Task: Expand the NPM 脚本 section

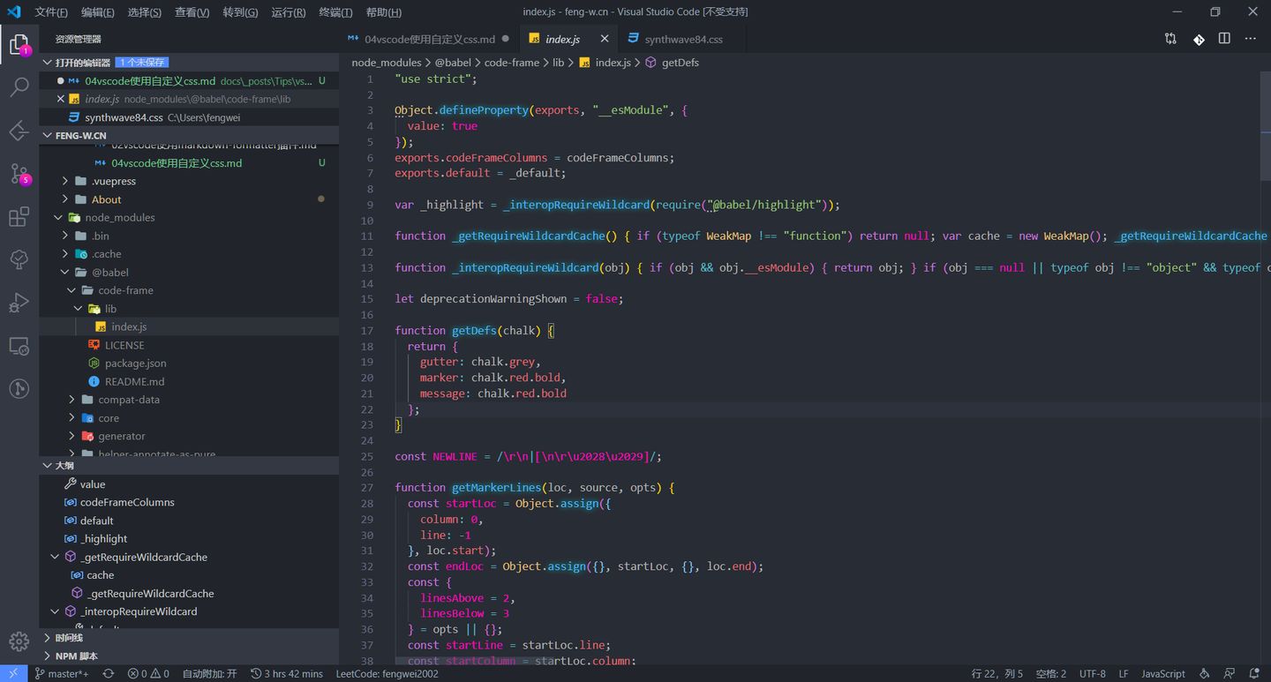Action: tap(48, 656)
